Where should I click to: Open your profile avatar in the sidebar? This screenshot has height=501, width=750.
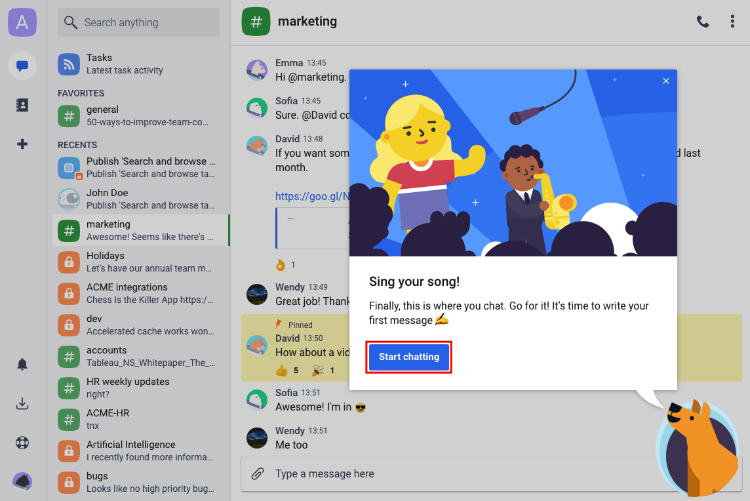(22, 481)
